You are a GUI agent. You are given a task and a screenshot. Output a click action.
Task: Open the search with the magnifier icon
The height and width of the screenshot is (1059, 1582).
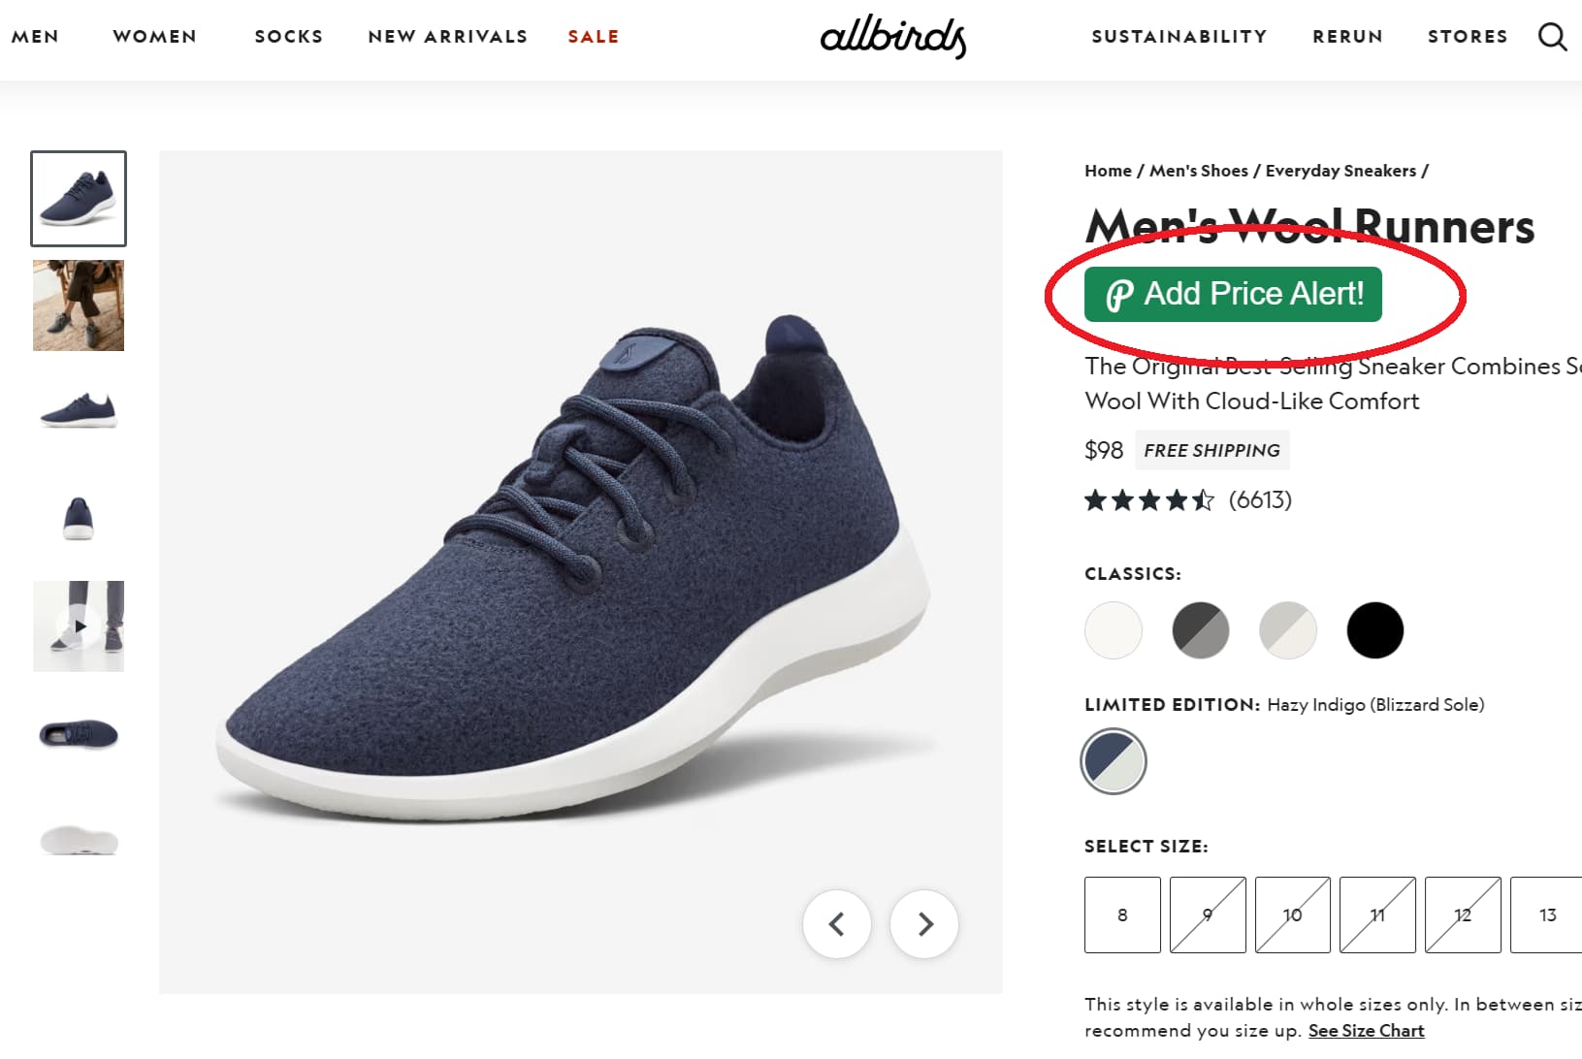1553,37
